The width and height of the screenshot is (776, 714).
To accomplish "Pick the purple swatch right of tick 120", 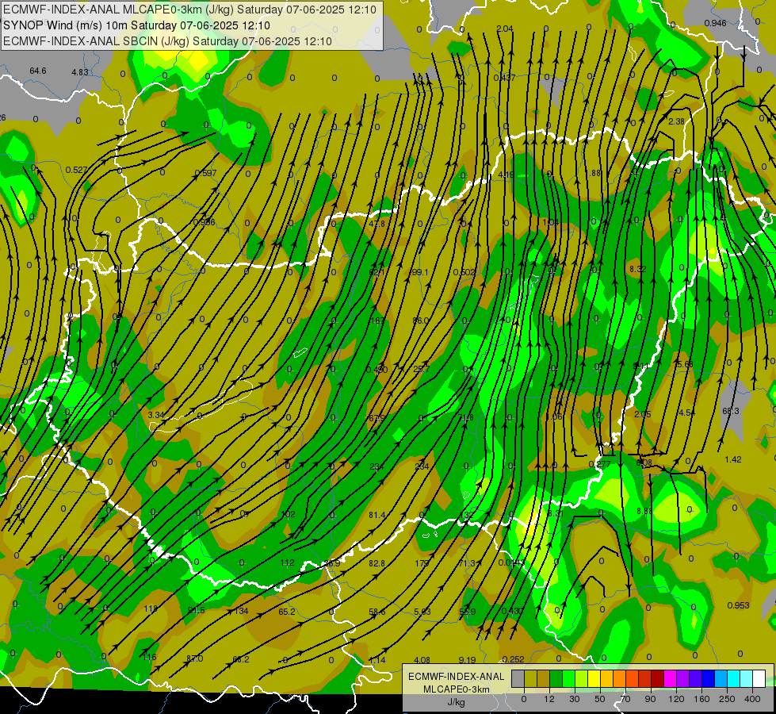I will pyautogui.click(x=683, y=678).
